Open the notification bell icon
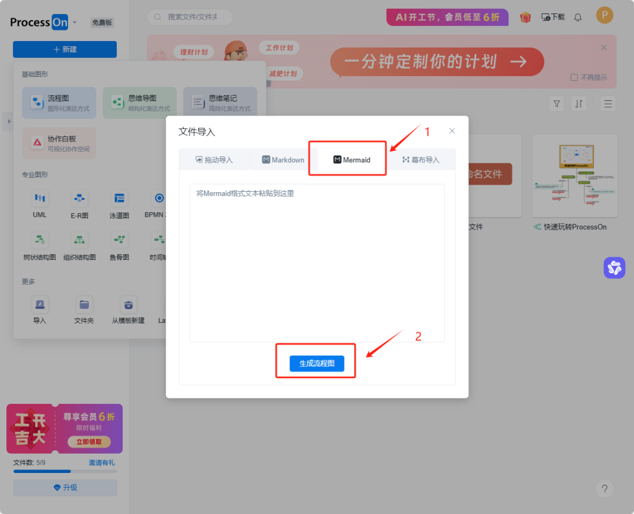Screen dimensions: 634x514 point(578,17)
